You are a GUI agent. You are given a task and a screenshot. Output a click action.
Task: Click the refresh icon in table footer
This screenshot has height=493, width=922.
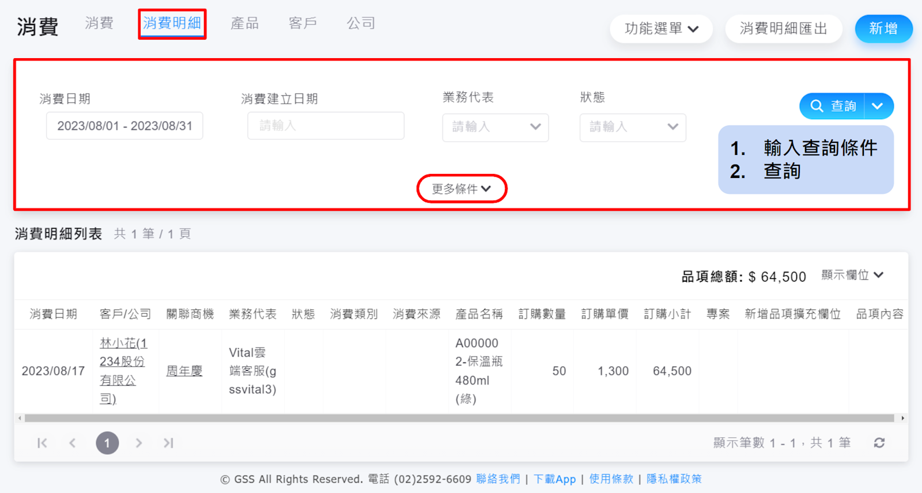(x=879, y=443)
